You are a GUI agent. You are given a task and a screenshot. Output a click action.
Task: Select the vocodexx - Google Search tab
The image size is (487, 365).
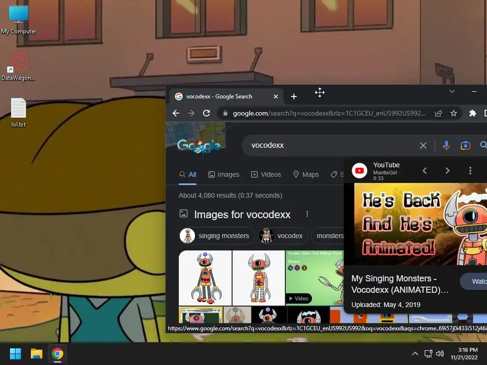click(x=226, y=96)
